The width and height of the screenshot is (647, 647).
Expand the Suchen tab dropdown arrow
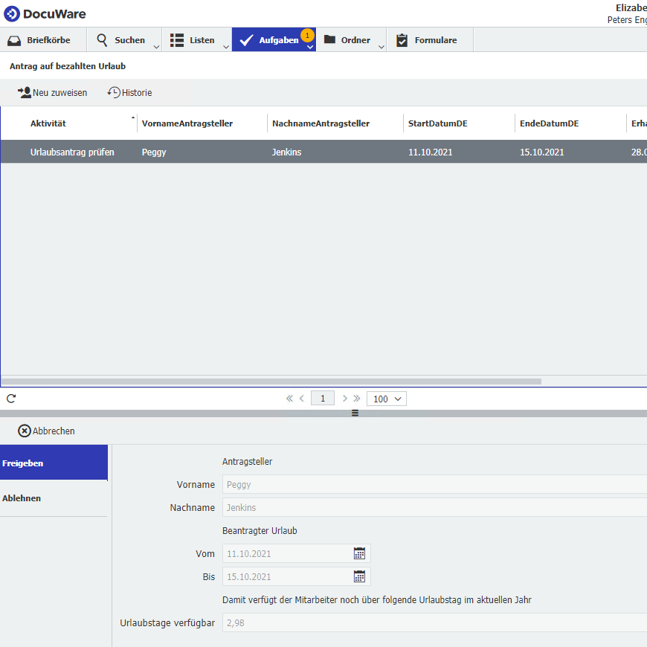155,45
